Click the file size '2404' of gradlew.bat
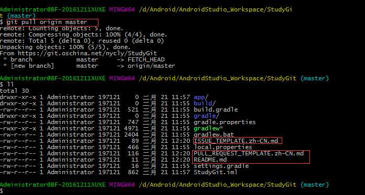 tap(131, 135)
